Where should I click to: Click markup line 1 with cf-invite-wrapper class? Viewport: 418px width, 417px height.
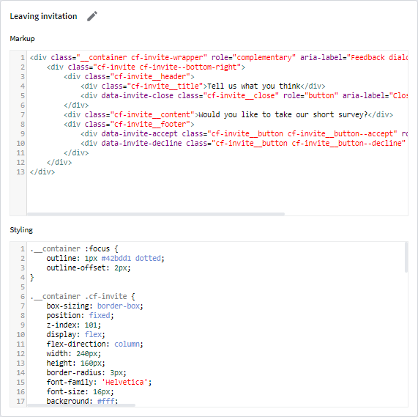pos(219,58)
